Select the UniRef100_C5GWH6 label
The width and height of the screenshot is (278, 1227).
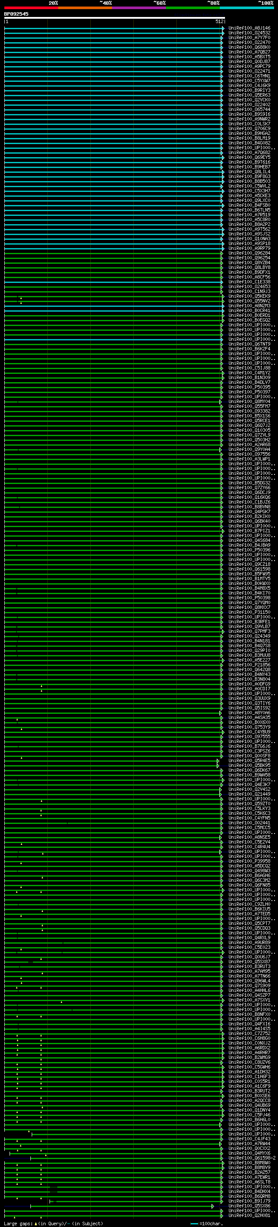(x=249, y=1066)
